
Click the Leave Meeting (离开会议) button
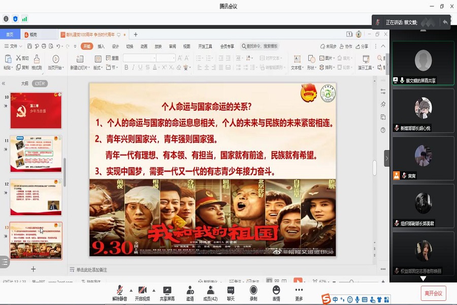coord(433,293)
